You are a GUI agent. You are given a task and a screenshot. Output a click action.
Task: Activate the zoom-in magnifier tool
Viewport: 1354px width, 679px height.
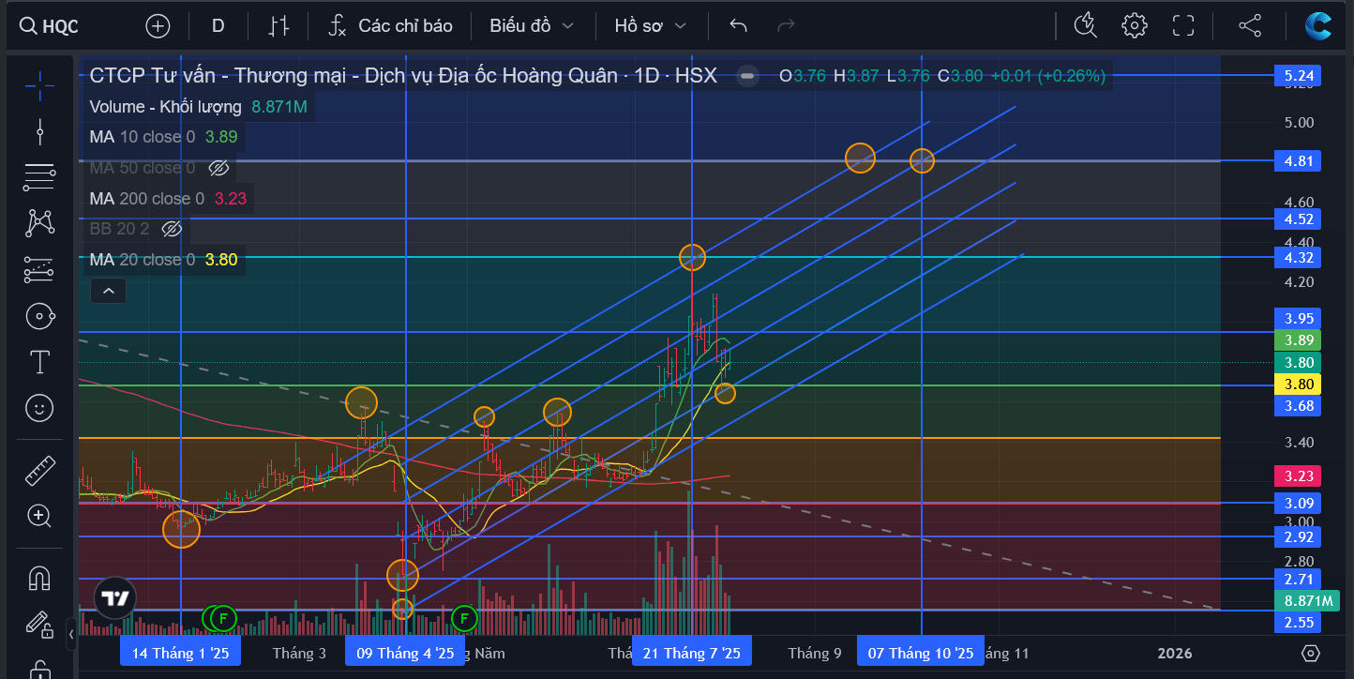(39, 515)
